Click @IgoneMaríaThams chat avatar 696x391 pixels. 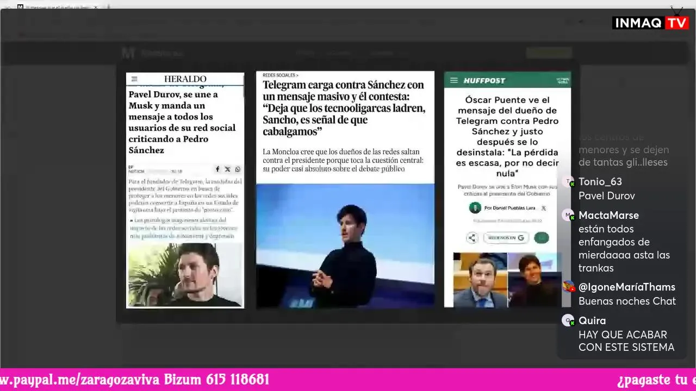click(568, 287)
